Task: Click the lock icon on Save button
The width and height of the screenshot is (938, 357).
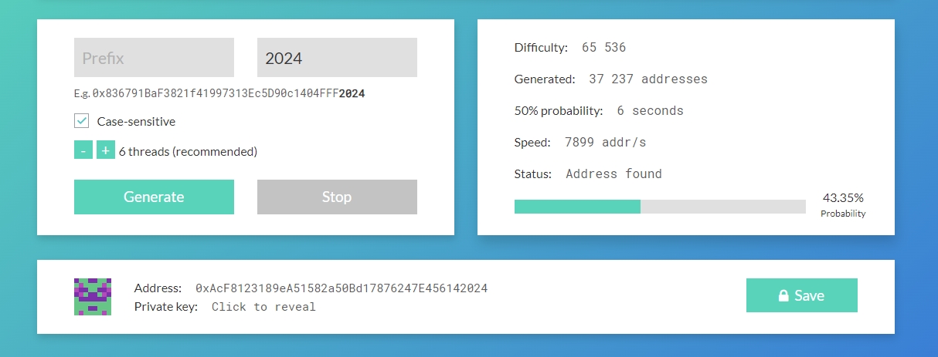Action: [783, 296]
